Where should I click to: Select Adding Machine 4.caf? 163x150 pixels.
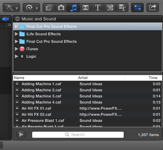click(x=87, y=102)
